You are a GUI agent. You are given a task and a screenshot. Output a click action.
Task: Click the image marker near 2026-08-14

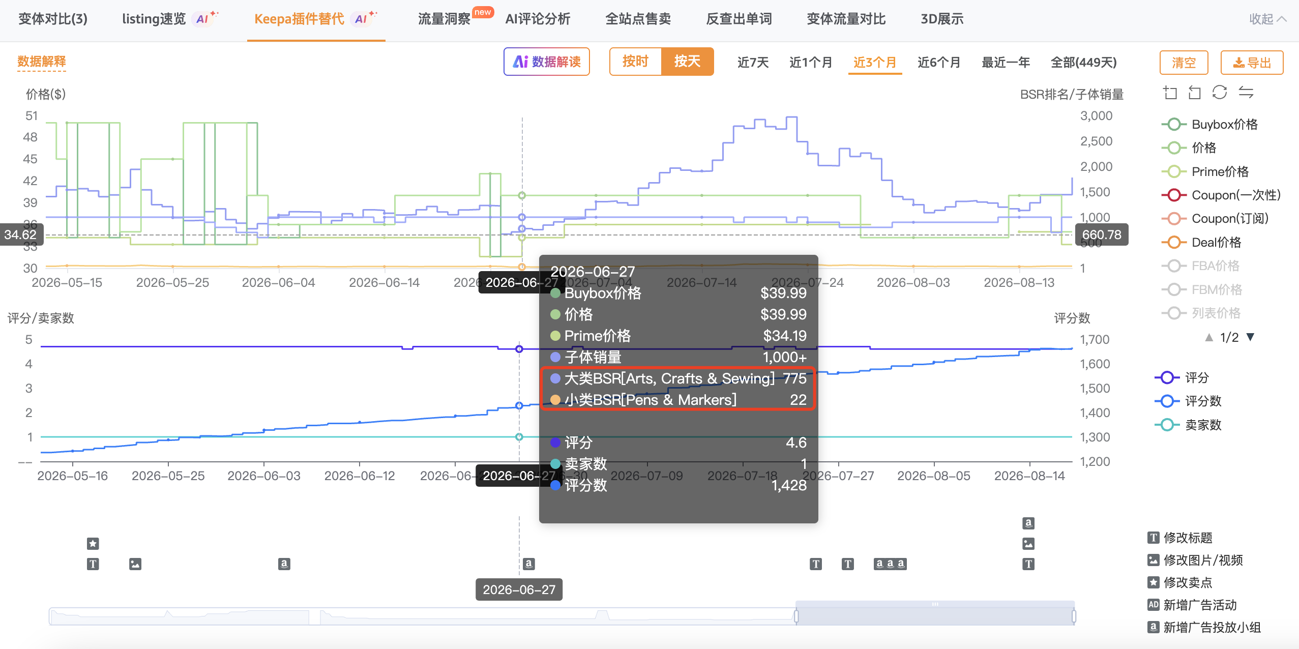1028,544
